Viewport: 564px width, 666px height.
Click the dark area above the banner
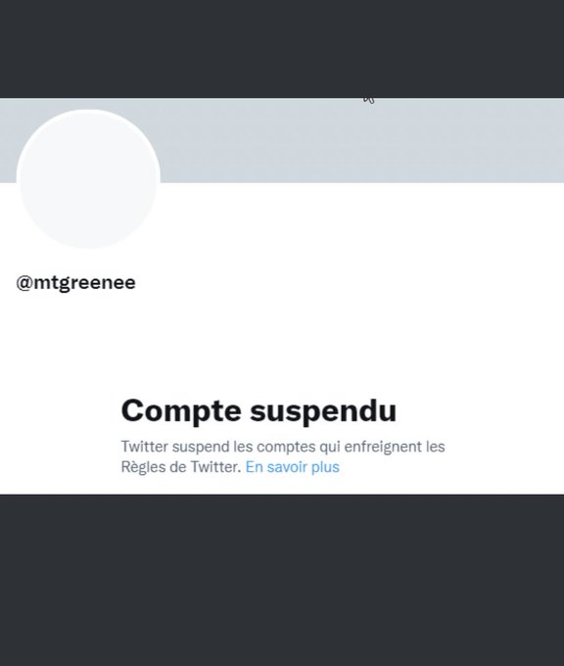point(282,49)
